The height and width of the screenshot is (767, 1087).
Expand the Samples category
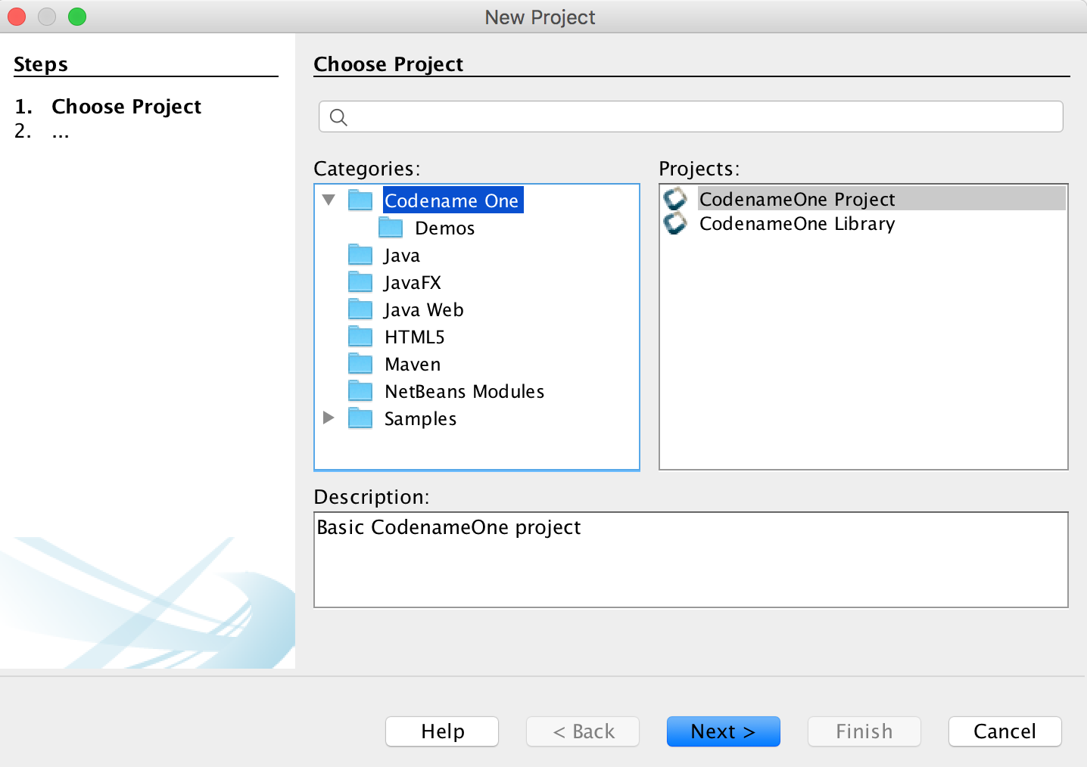coord(329,418)
